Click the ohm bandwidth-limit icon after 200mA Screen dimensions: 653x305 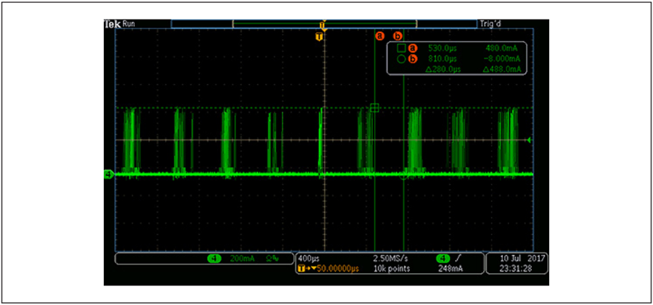[x=272, y=259]
